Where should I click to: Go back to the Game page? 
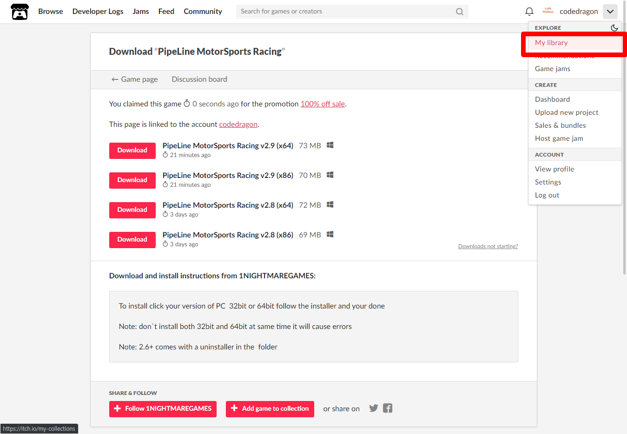coord(134,79)
